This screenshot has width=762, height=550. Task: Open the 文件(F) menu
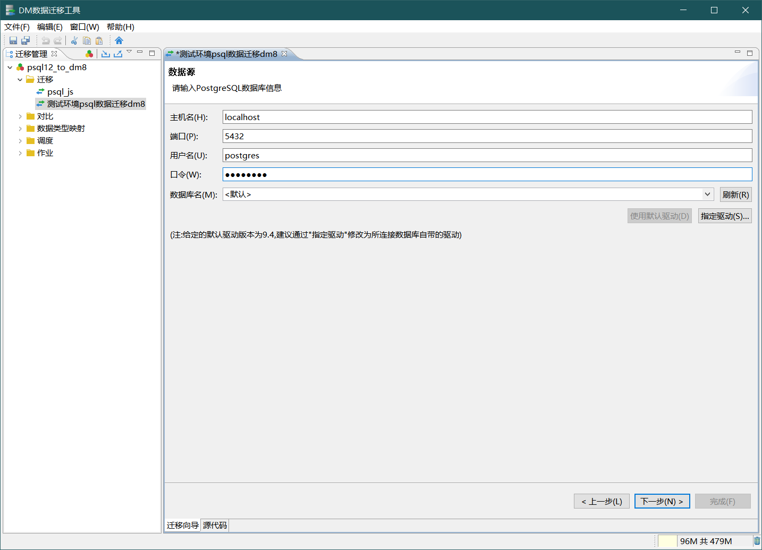(x=17, y=27)
